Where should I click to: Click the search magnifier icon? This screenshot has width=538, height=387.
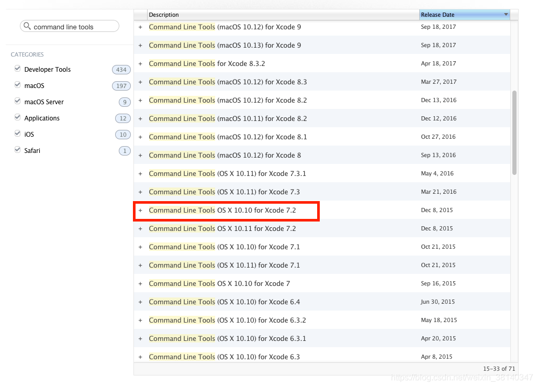tap(27, 26)
